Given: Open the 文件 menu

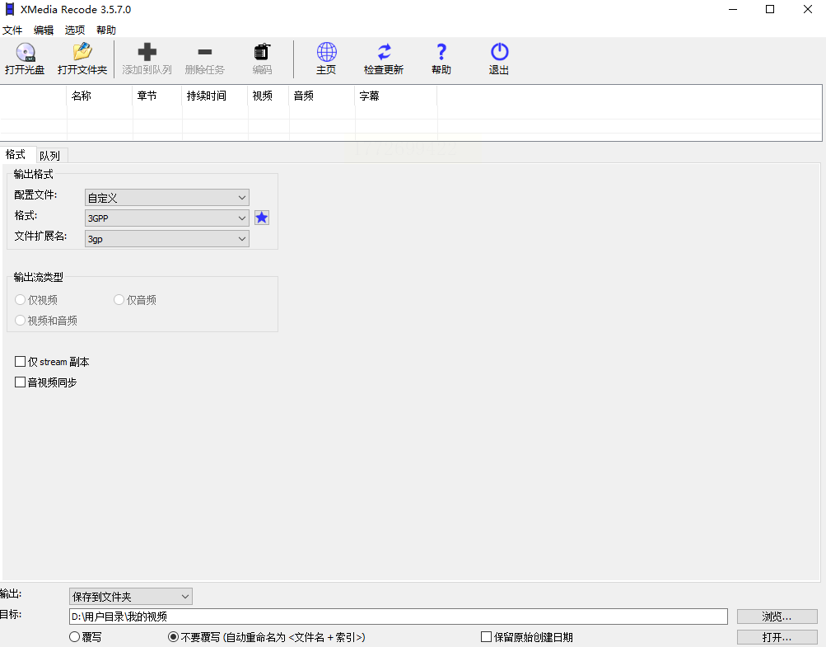Looking at the screenshot, I should [12, 30].
